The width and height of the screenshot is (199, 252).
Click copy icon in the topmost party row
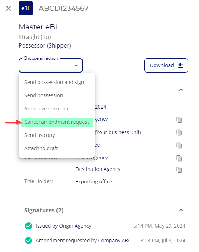tap(179, 120)
